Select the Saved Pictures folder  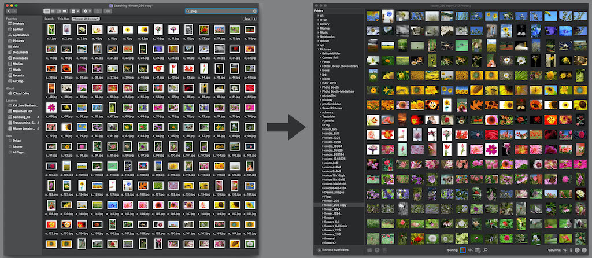332,108
